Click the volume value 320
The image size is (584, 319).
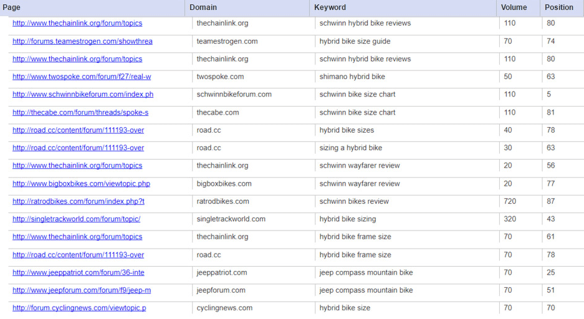pos(510,219)
